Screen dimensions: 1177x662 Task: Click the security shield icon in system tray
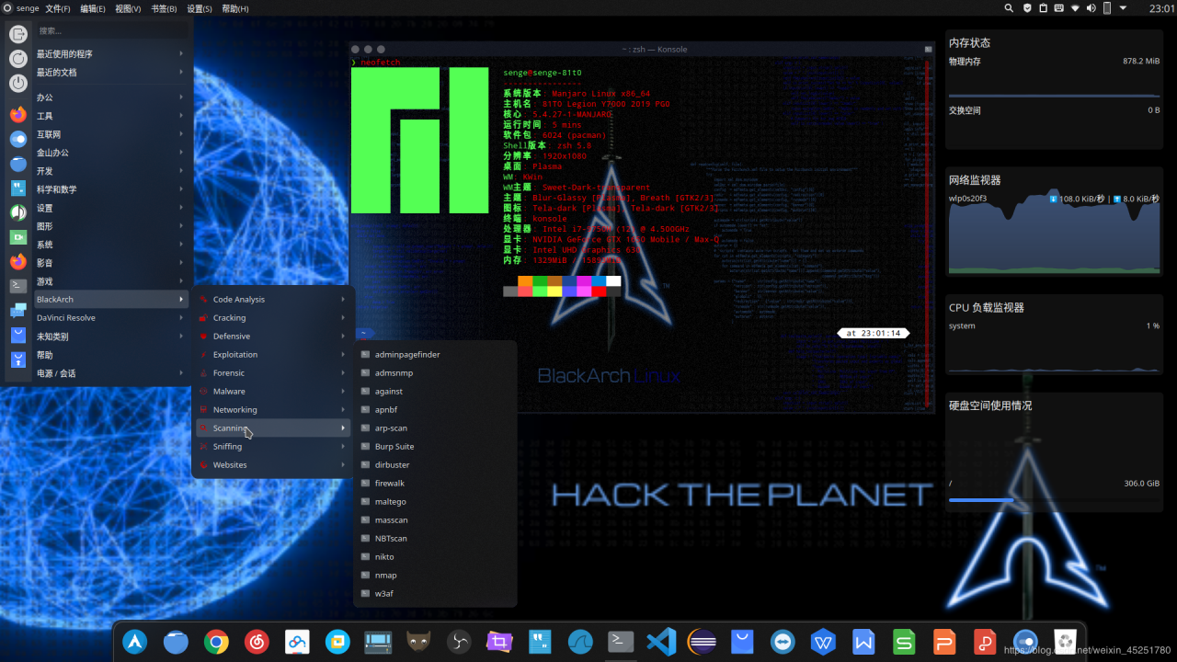click(x=1027, y=8)
